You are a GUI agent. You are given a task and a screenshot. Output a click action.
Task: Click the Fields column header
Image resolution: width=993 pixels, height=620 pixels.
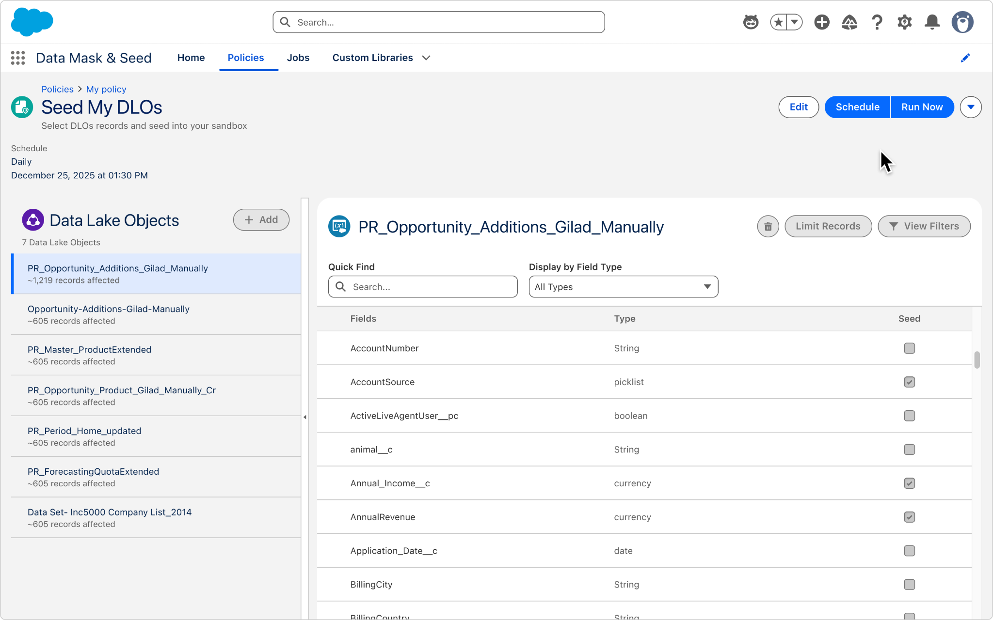point(363,319)
